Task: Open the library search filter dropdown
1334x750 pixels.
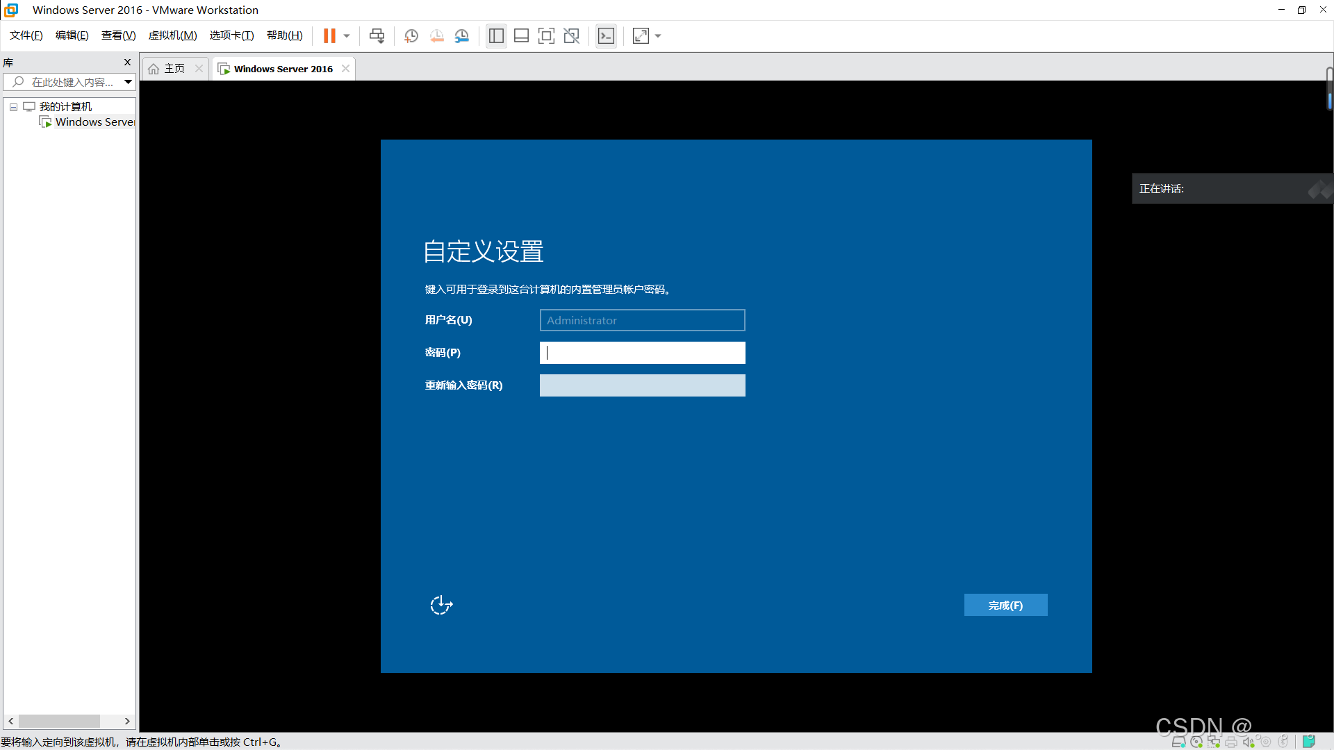Action: point(128,82)
